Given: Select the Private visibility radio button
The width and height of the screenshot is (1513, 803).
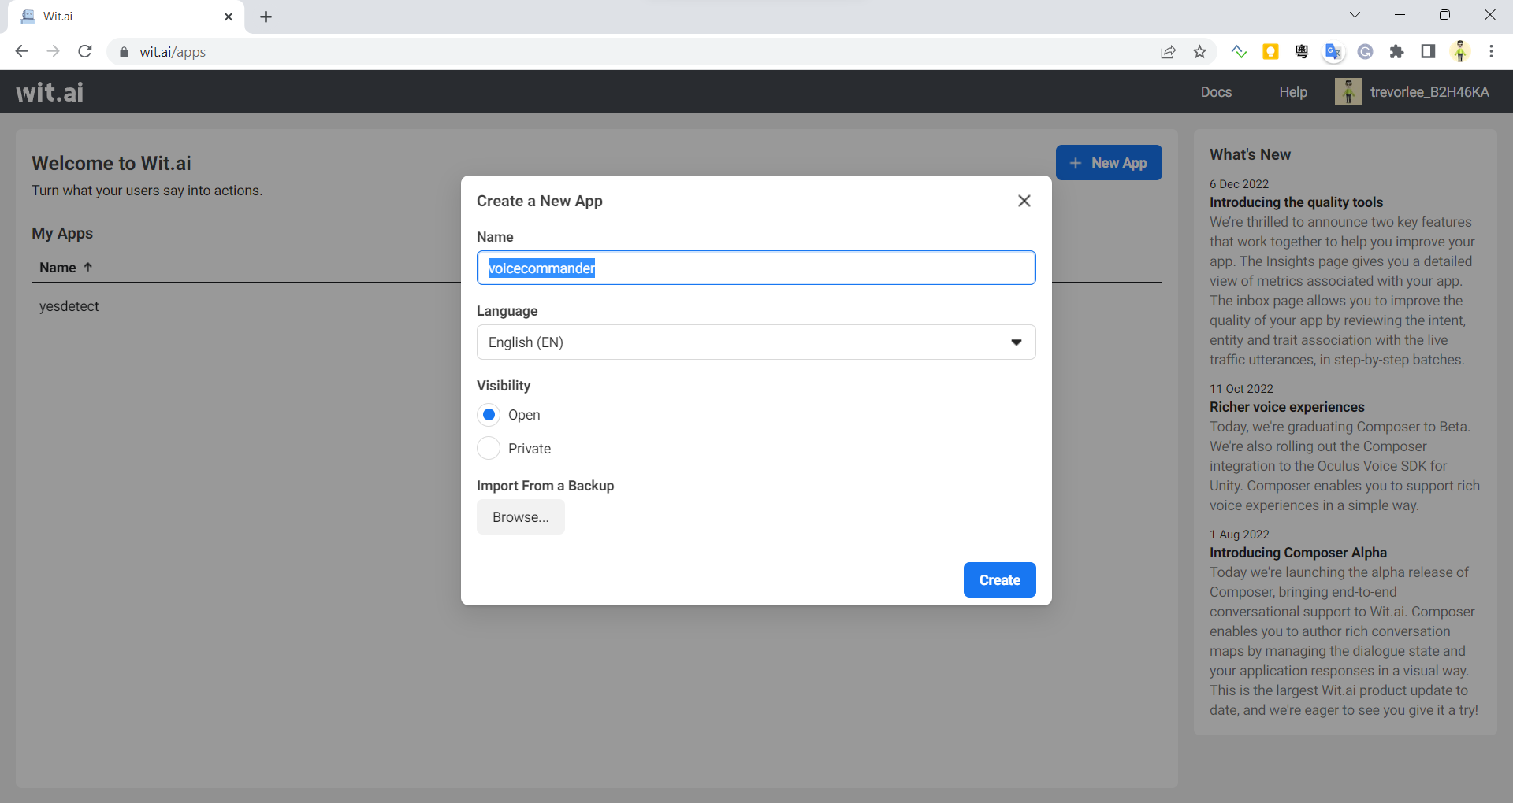Looking at the screenshot, I should [x=489, y=449].
